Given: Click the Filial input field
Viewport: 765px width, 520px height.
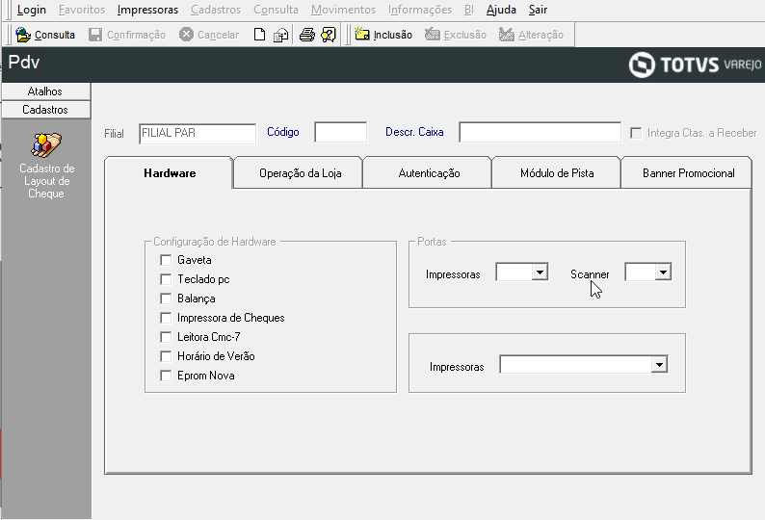Looking at the screenshot, I should [198, 134].
